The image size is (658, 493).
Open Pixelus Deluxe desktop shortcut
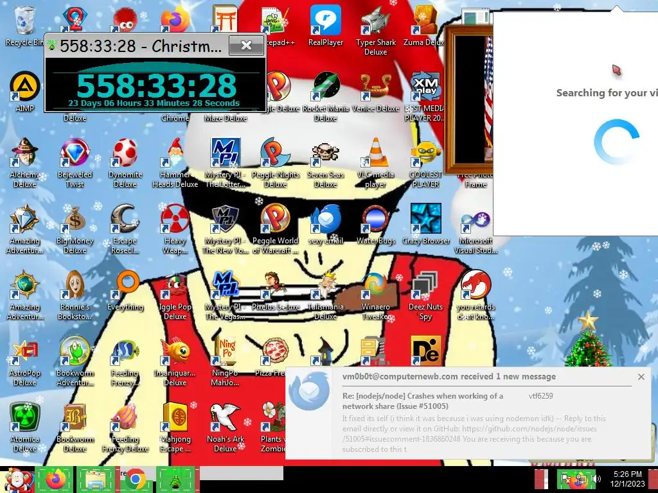[x=275, y=291]
